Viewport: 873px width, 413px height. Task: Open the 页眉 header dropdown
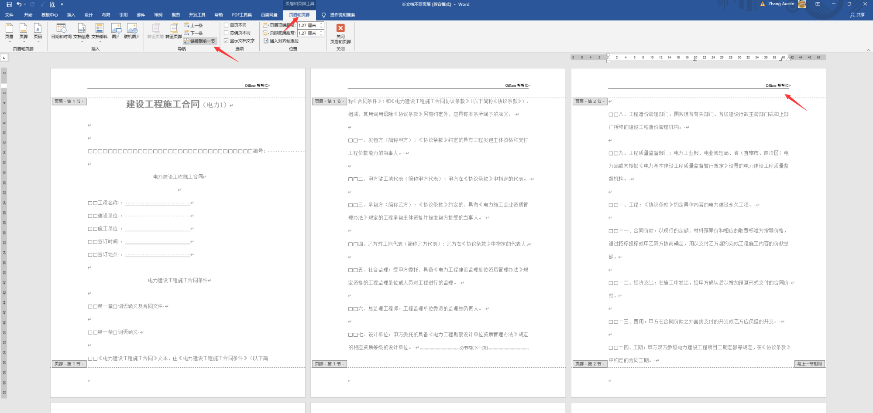[x=9, y=31]
